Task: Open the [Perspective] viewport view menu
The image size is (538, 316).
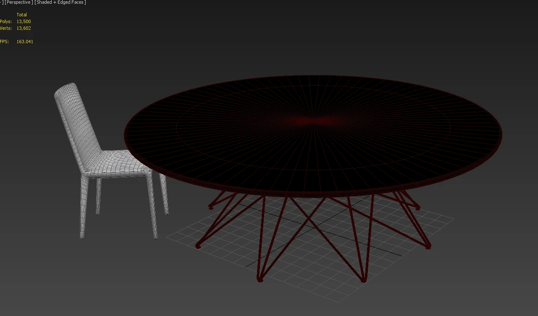Action: (x=18, y=3)
